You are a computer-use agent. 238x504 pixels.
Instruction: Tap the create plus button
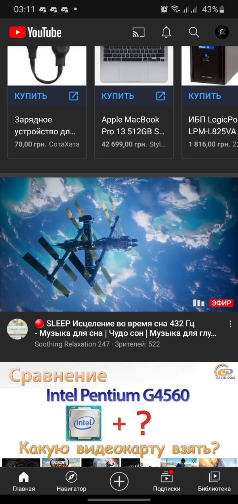[119, 481]
